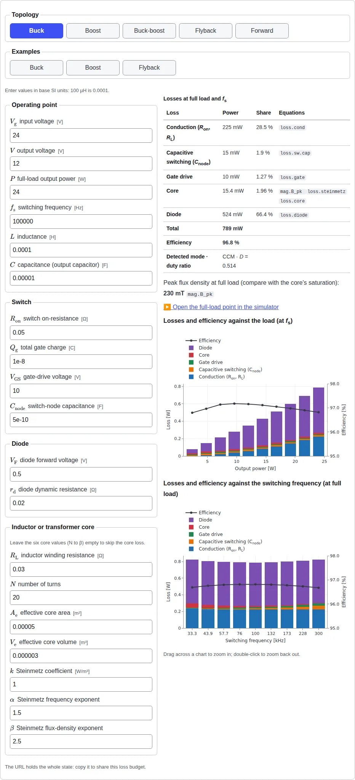This screenshot has width=355, height=780.
Task: Select the inductance L input
Action: 81,250
